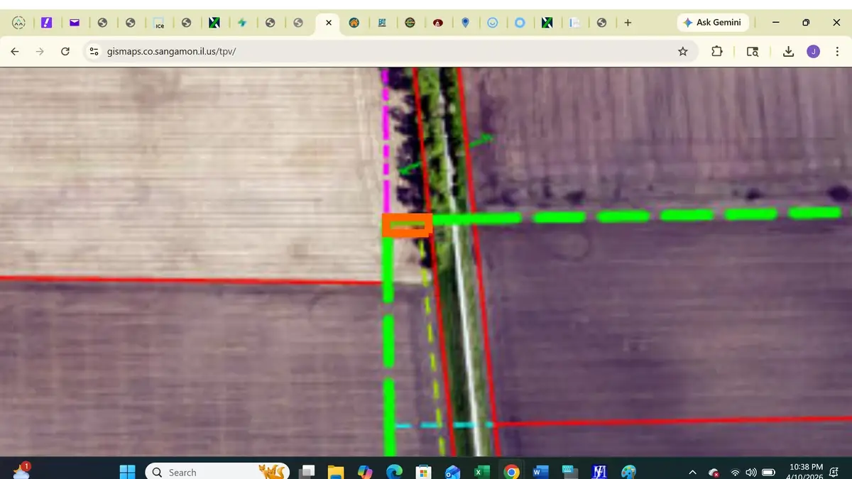Screen dimensions: 852x479
Task: Toggle the bookmark star for this page
Action: (682, 51)
